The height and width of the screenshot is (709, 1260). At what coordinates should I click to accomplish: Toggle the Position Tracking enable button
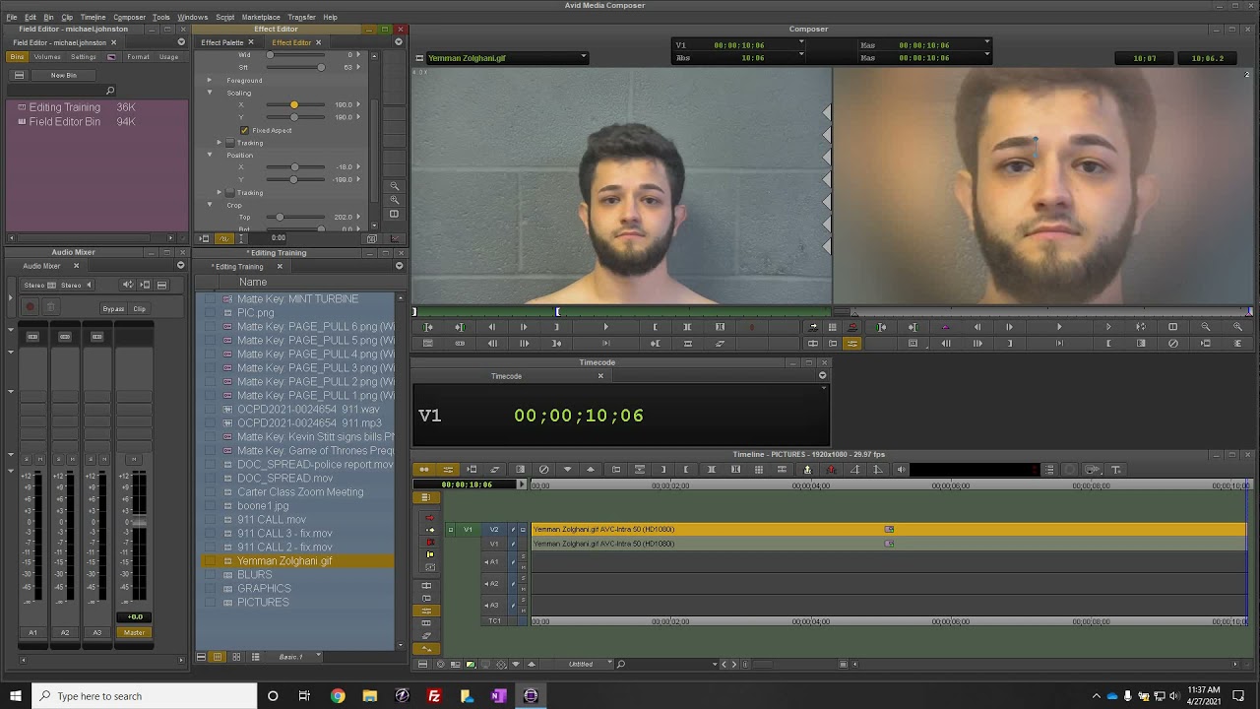coord(230,192)
